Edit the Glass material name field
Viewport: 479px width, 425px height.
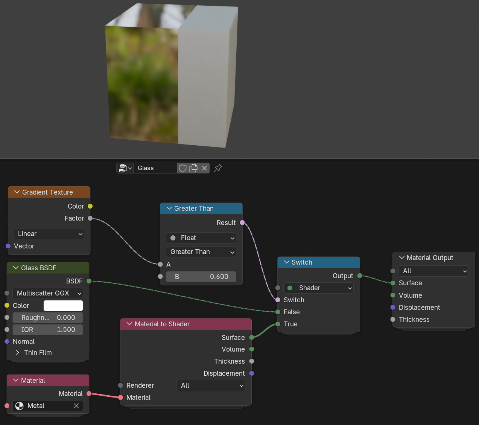click(155, 168)
